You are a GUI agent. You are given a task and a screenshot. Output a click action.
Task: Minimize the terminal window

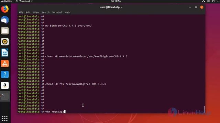[x=190, y=7]
